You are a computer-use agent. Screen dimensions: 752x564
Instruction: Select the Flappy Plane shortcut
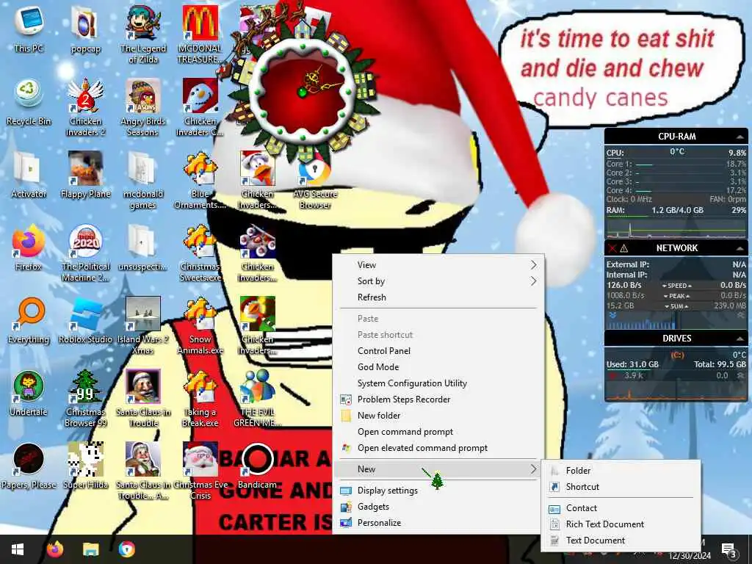pos(85,175)
